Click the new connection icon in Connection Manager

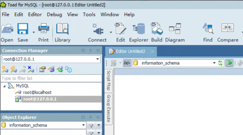(5, 69)
